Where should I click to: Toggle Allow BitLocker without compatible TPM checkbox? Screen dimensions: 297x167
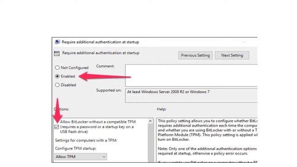tap(57, 127)
